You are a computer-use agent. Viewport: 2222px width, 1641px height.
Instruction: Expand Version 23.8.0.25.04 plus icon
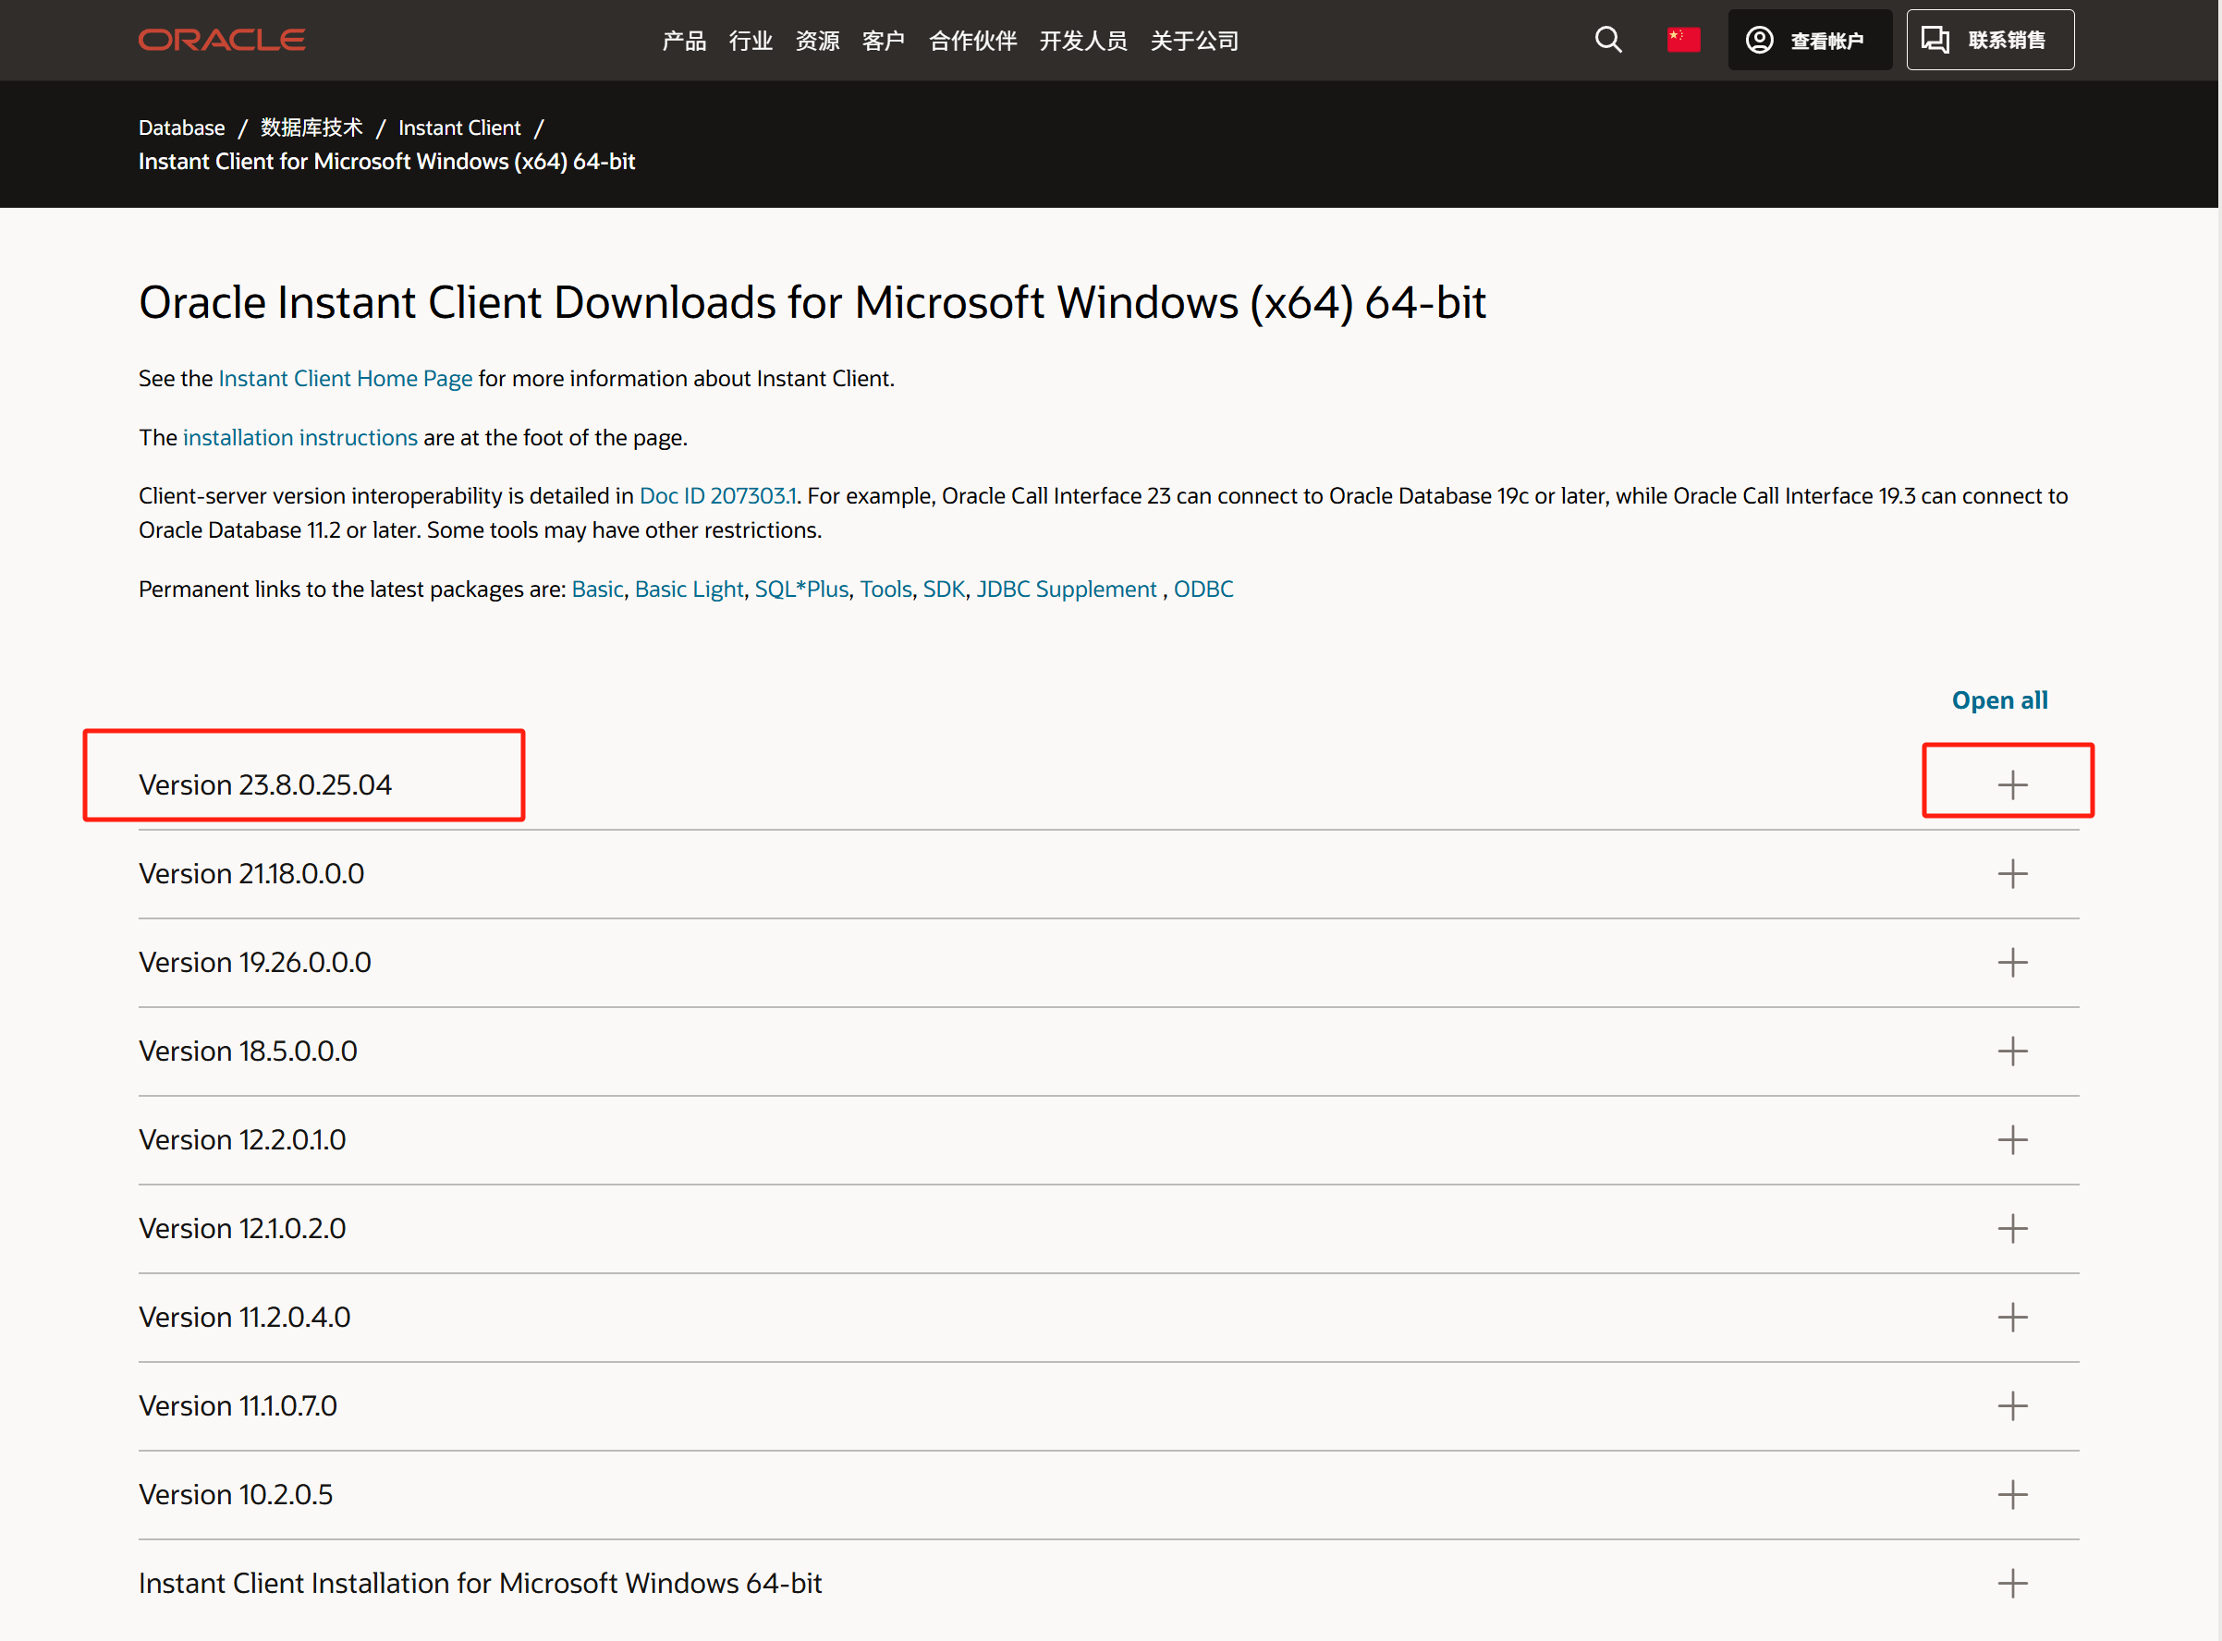pos(2011,784)
